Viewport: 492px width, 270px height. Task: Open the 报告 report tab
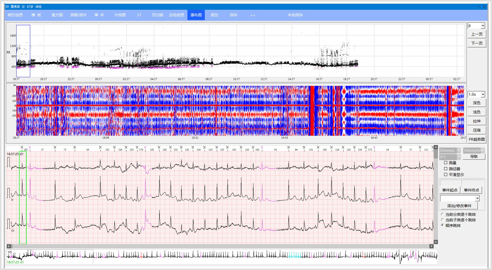click(x=214, y=15)
